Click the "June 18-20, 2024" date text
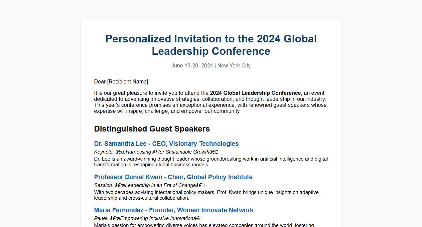Viewport: 422px width, 227px height. pyautogui.click(x=192, y=66)
